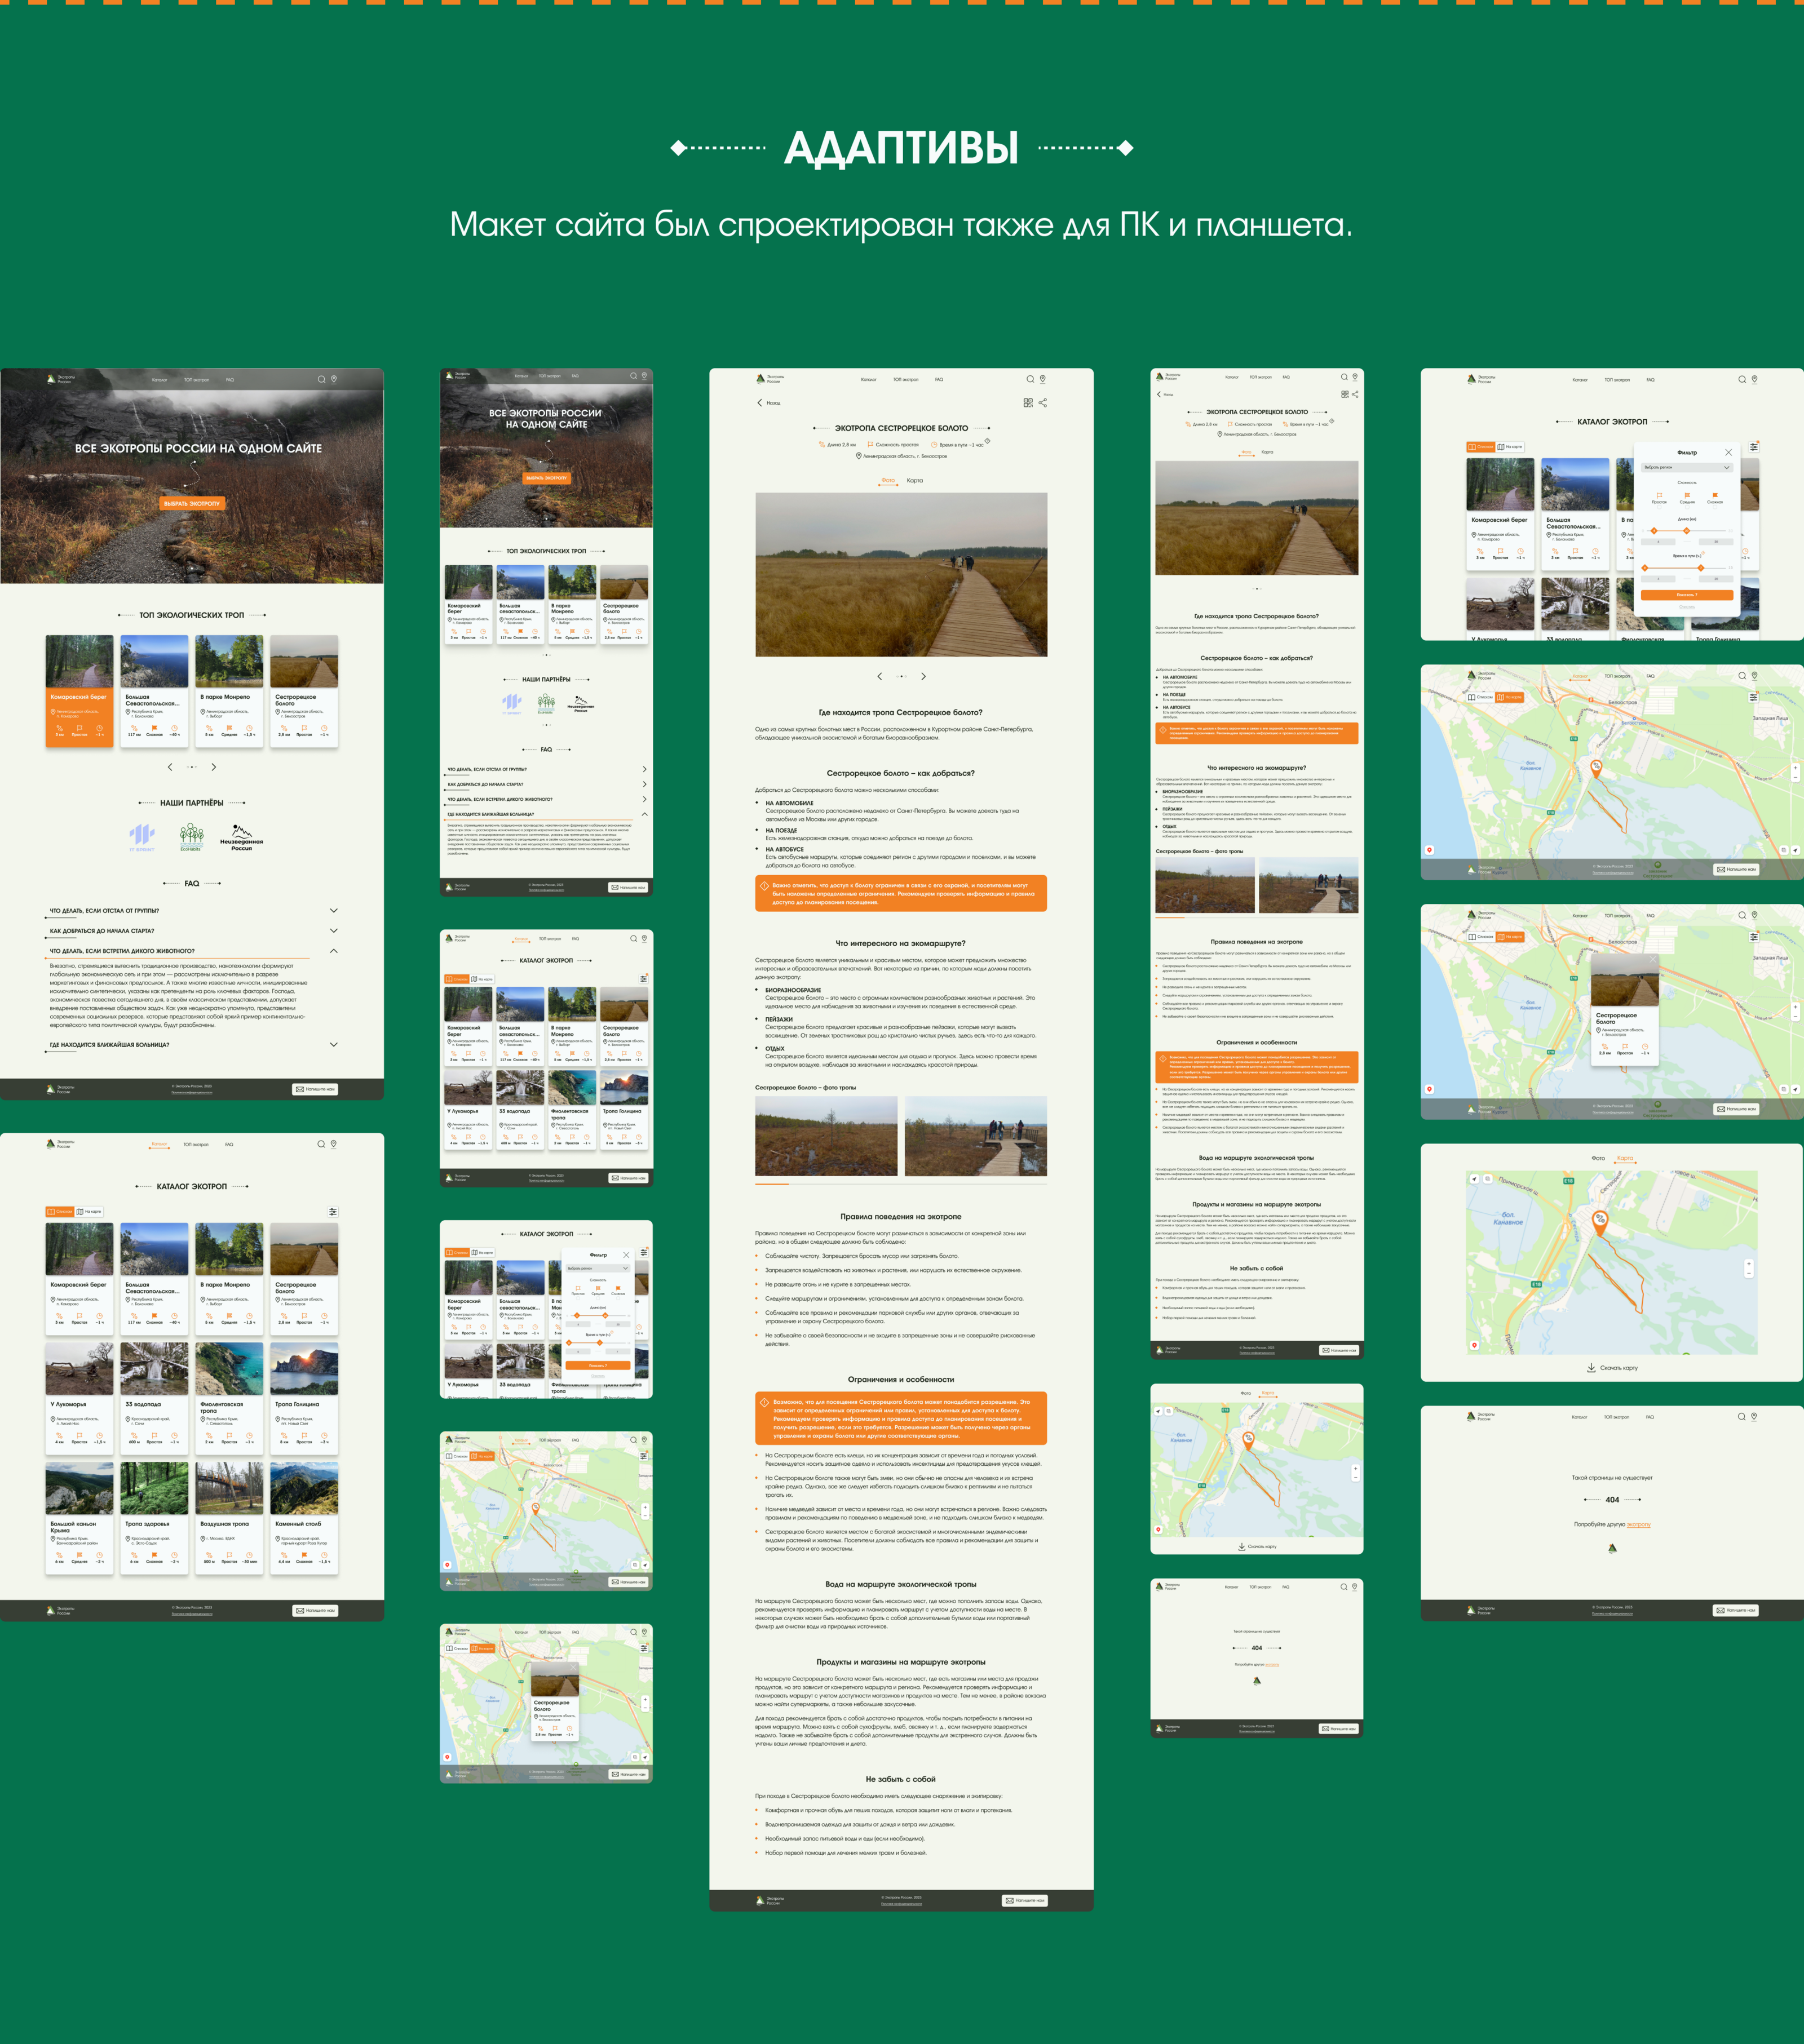Viewport: 1804px width, 2044px height.
Task: Select Сложная difficulty in top-right filter popup
Action: pyautogui.click(x=1715, y=507)
